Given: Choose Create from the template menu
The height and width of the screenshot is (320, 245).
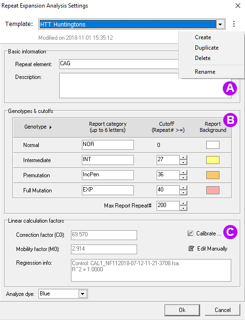Looking at the screenshot, I should [203, 37].
